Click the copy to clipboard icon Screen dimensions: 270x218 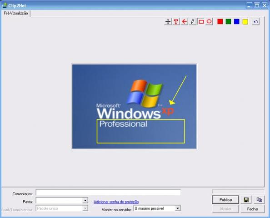click(x=259, y=200)
